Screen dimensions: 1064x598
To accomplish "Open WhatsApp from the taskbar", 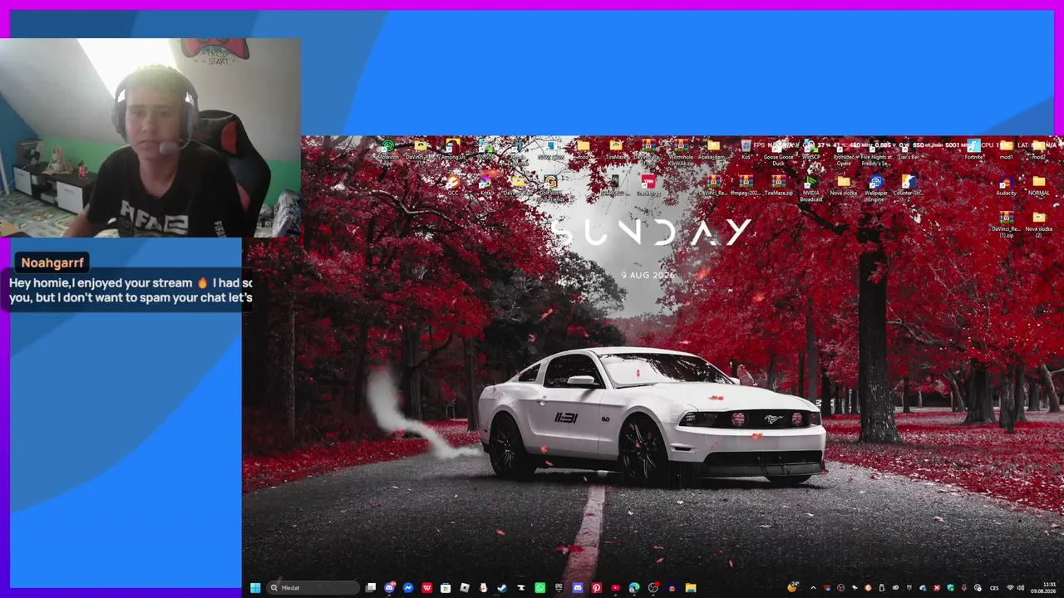I will (x=540, y=588).
